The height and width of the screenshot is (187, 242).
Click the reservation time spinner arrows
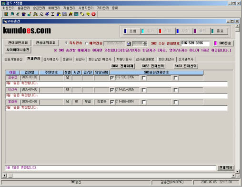click(145, 43)
